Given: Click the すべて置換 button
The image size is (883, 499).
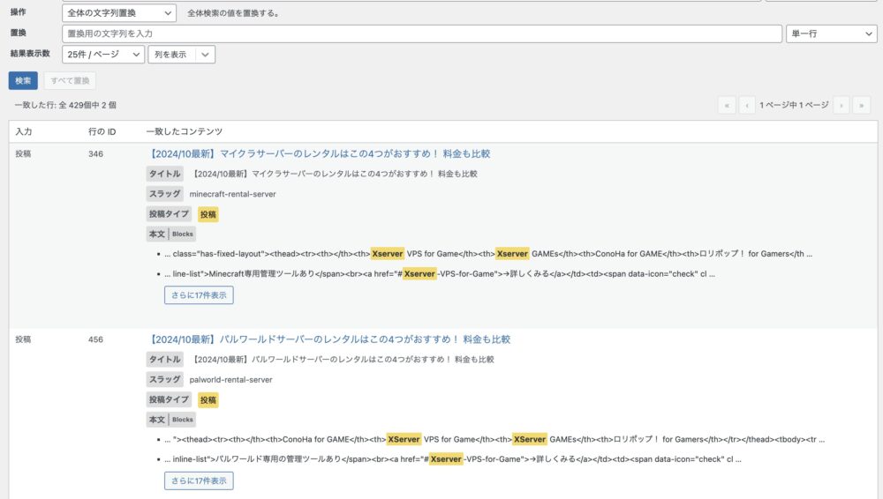Looking at the screenshot, I should pyautogui.click(x=70, y=80).
